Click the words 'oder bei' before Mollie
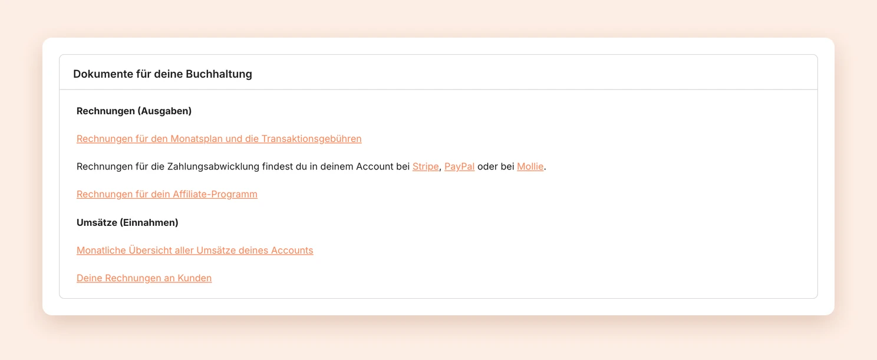877x360 pixels. pos(496,166)
